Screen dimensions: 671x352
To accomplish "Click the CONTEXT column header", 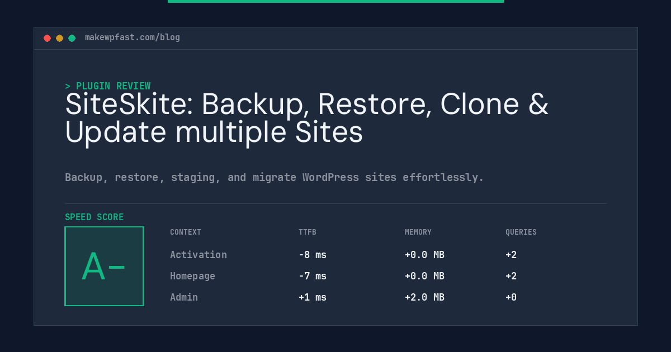I will [x=186, y=232].
